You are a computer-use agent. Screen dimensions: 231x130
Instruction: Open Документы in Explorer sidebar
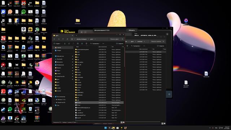[x=63, y=62]
